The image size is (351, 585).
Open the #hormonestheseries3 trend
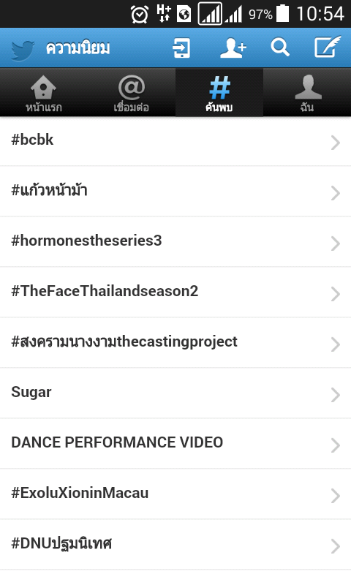pyautogui.click(x=175, y=242)
